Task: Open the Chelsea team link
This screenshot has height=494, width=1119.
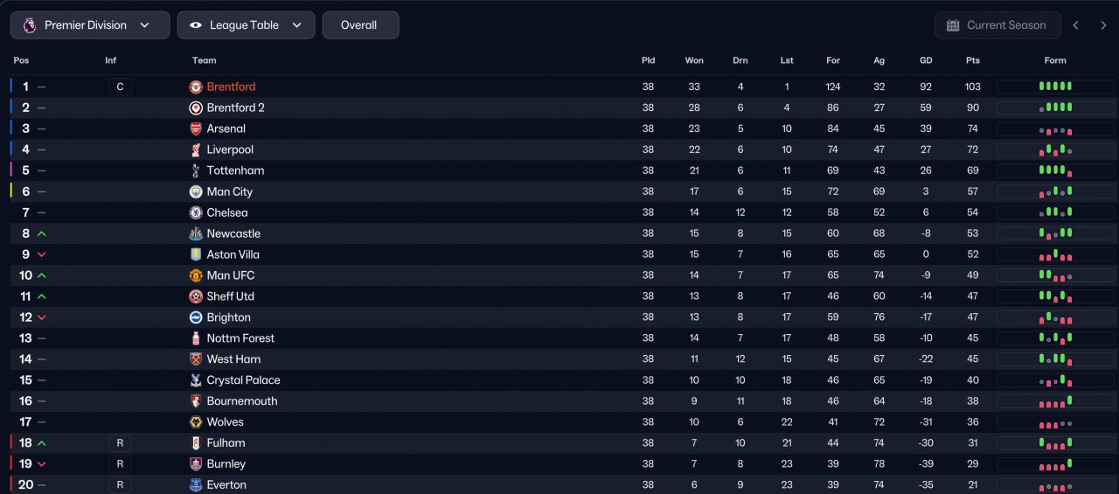Action: click(227, 212)
